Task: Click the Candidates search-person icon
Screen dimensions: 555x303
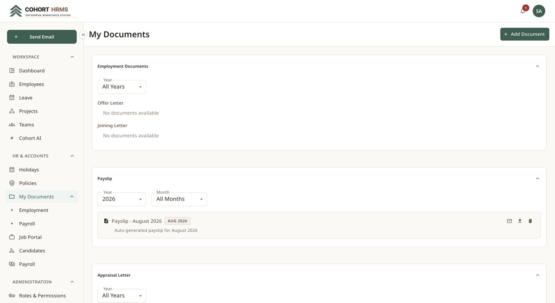Action: point(12,251)
